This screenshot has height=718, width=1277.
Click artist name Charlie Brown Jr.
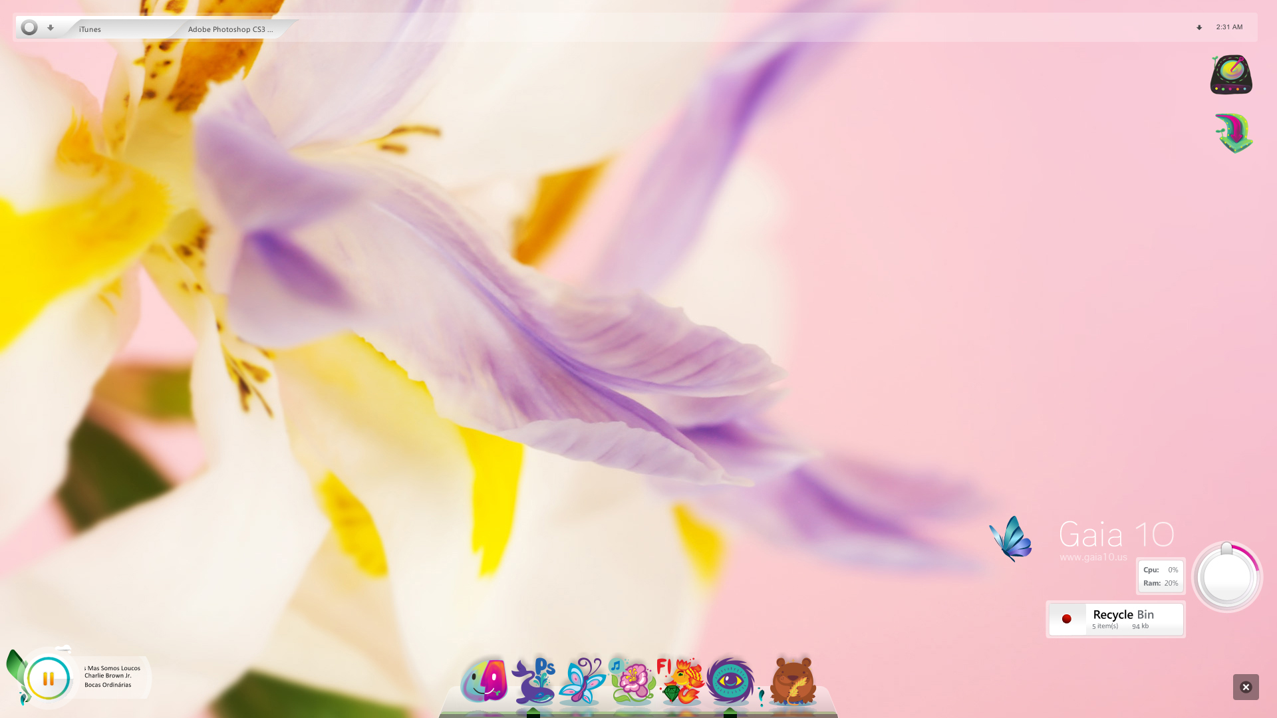click(x=108, y=675)
